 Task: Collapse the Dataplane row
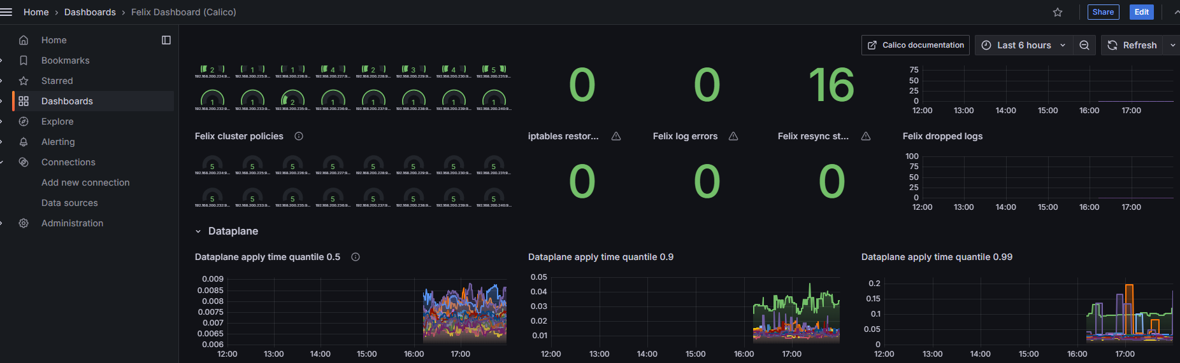pos(198,231)
